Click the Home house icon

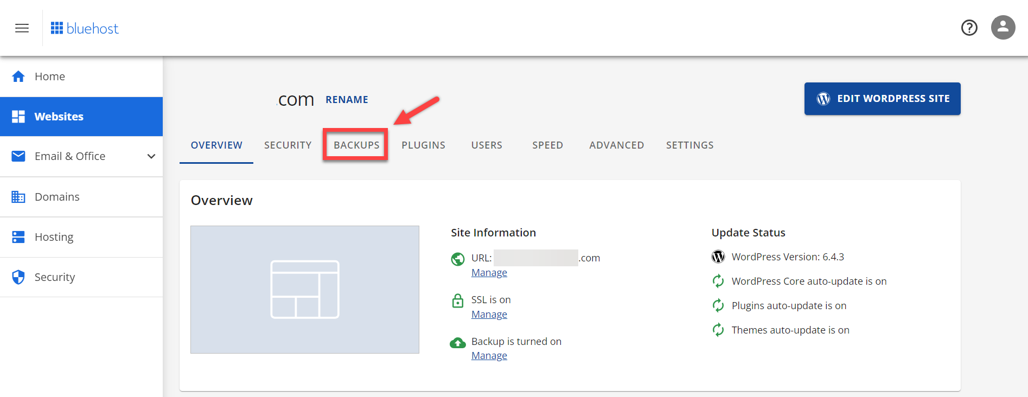(x=18, y=76)
